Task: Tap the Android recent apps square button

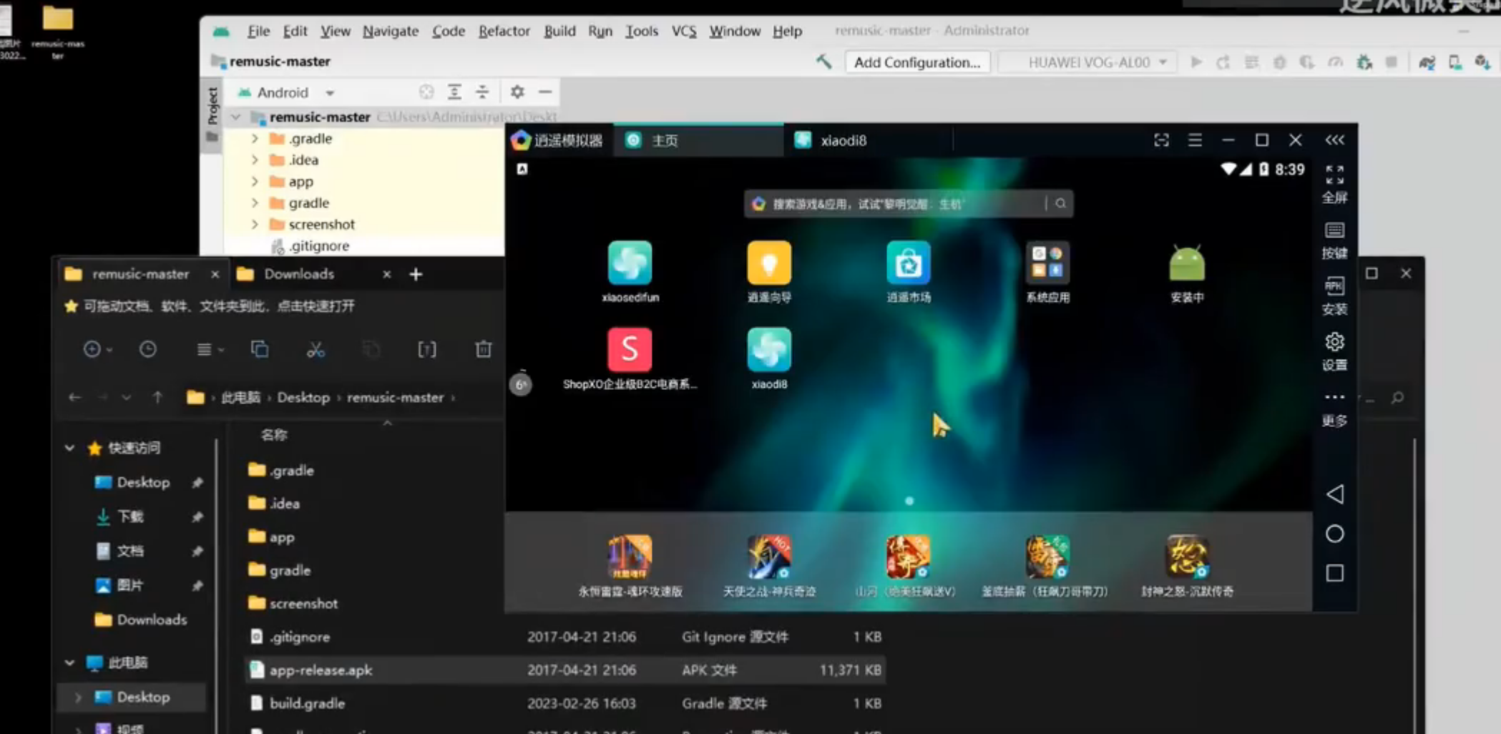Action: [1334, 573]
